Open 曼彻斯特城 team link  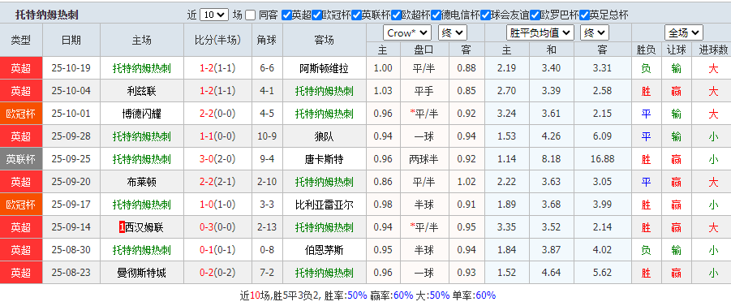(x=142, y=273)
